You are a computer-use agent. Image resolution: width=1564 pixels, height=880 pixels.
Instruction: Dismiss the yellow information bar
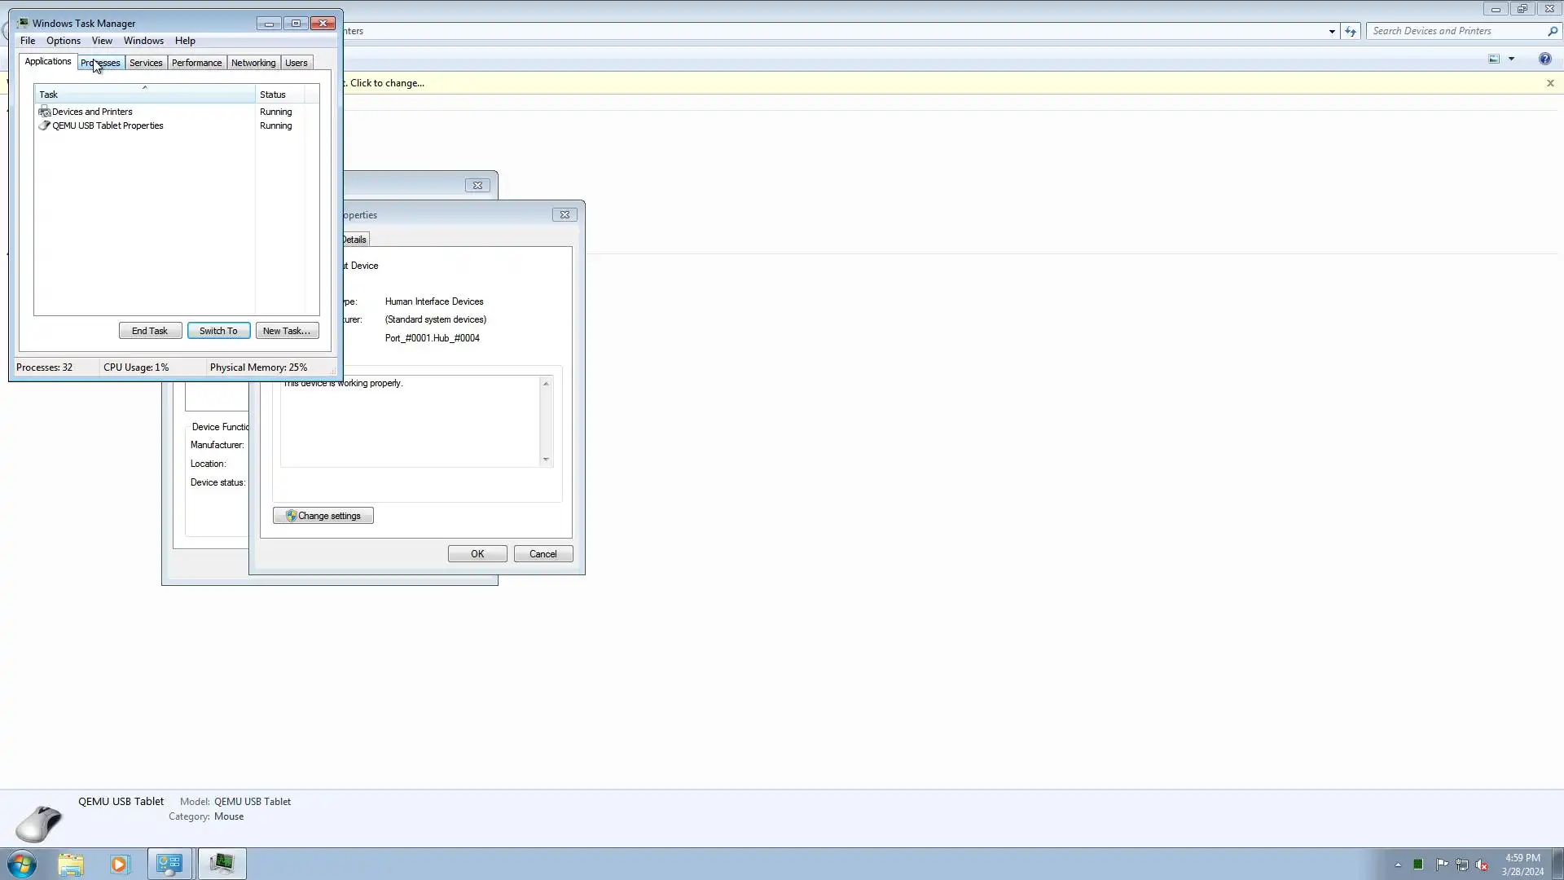pos(1550,83)
